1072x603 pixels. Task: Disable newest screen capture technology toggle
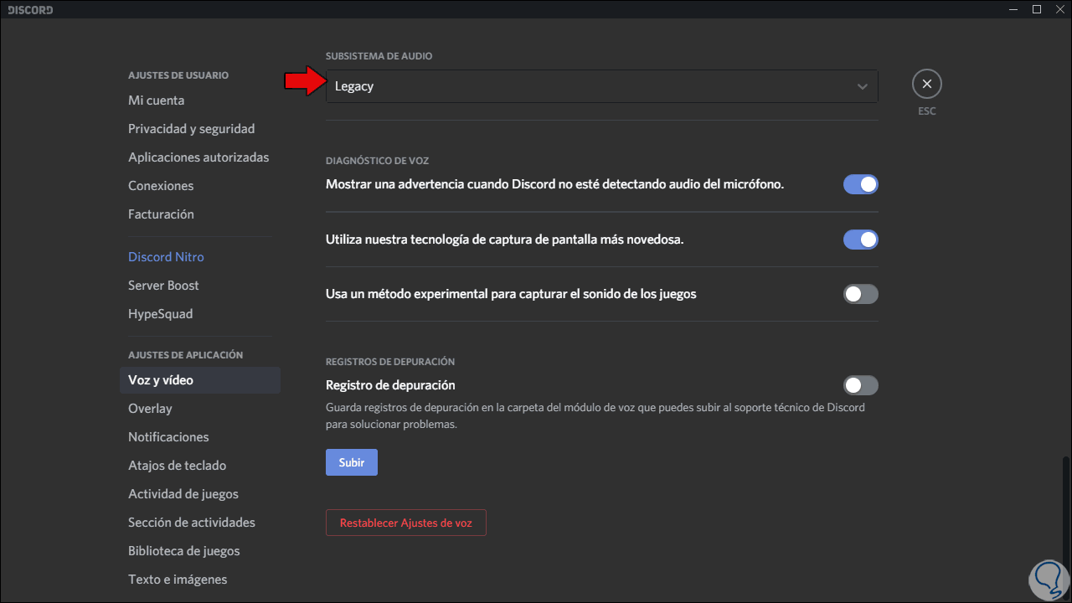click(860, 240)
